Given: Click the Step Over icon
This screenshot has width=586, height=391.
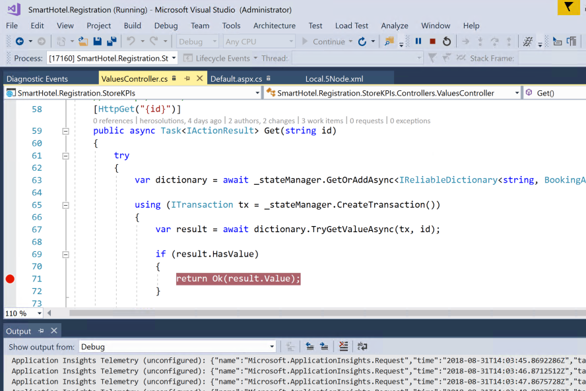Looking at the screenshot, I should coord(494,42).
